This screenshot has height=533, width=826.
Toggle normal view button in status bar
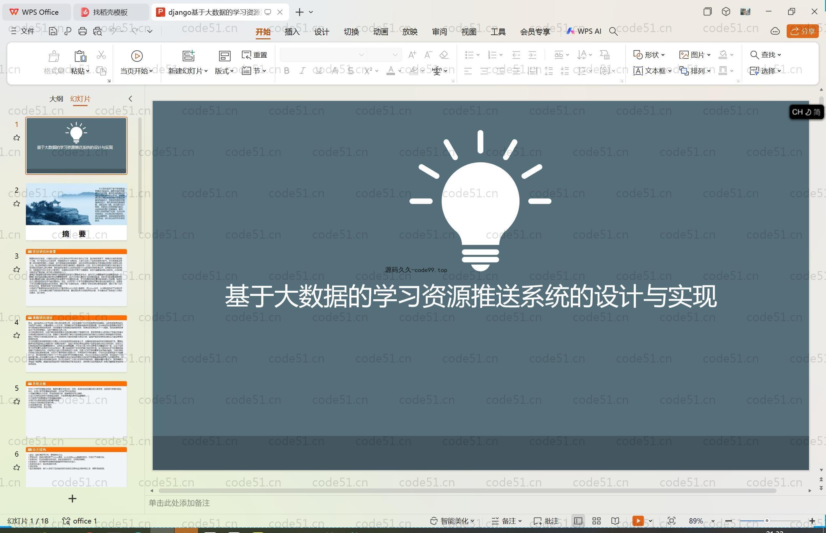pos(578,521)
